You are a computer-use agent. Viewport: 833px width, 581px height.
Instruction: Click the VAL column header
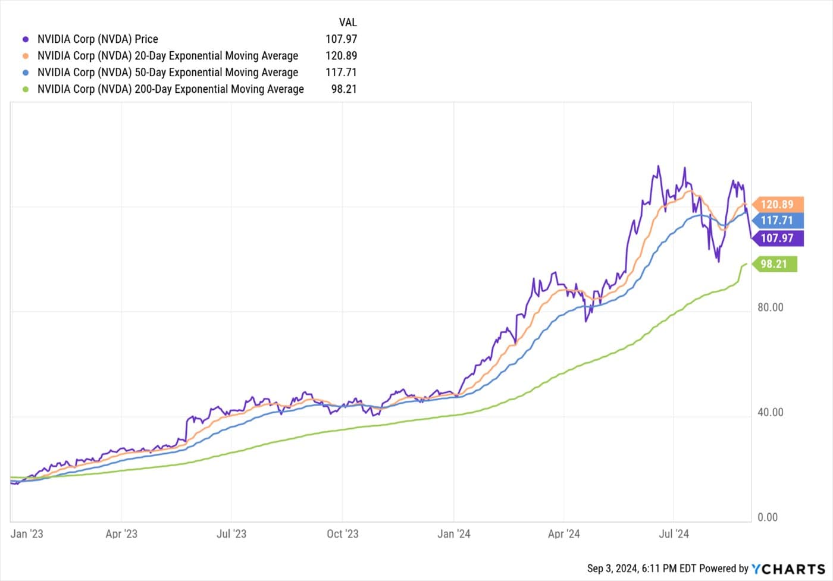(348, 23)
